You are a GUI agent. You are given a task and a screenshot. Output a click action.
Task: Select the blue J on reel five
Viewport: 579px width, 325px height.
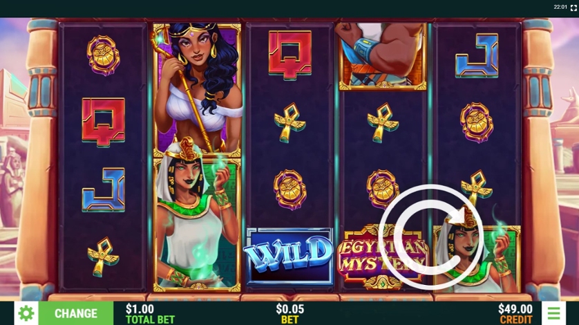477,55
